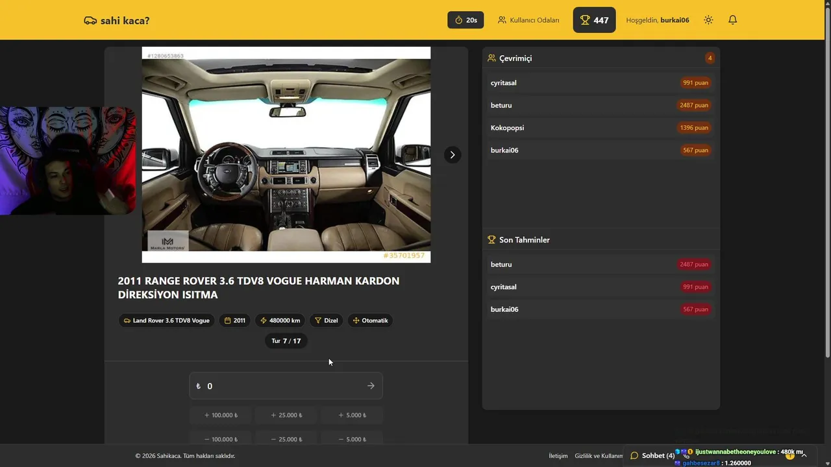Click the 2011 year tag
This screenshot has height=467, width=831.
[x=234, y=320]
